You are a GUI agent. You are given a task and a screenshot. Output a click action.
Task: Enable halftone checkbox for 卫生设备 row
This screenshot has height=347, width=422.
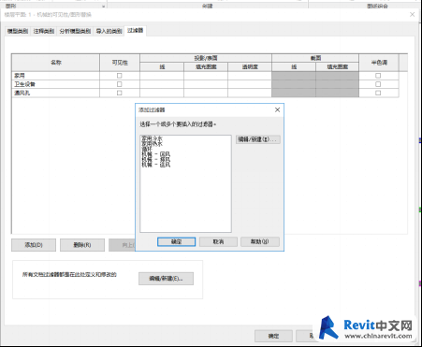click(x=378, y=84)
